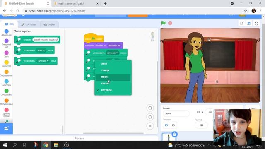Switch to small stage layout

click(242, 23)
